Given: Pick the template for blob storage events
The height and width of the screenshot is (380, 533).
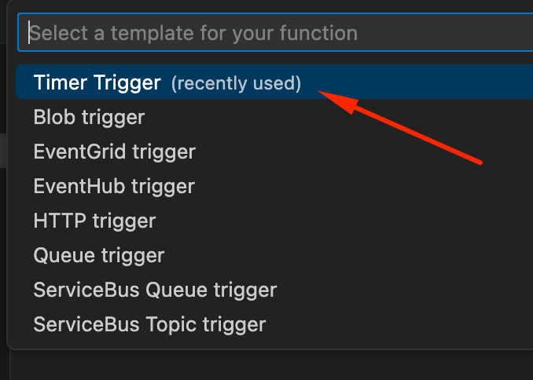Looking at the screenshot, I should click(x=274, y=117).
